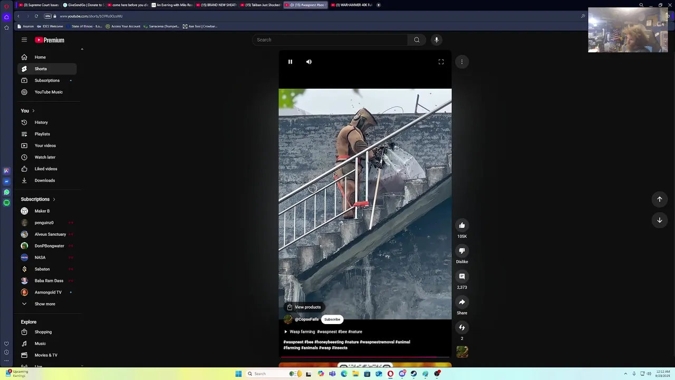This screenshot has height=380, width=675.
Task: Open Baba Ram Dass channel
Action: [x=47, y=281]
